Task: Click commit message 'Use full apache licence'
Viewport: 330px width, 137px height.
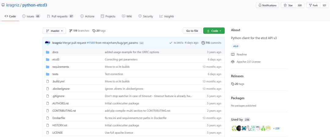Action: click(x=119, y=133)
